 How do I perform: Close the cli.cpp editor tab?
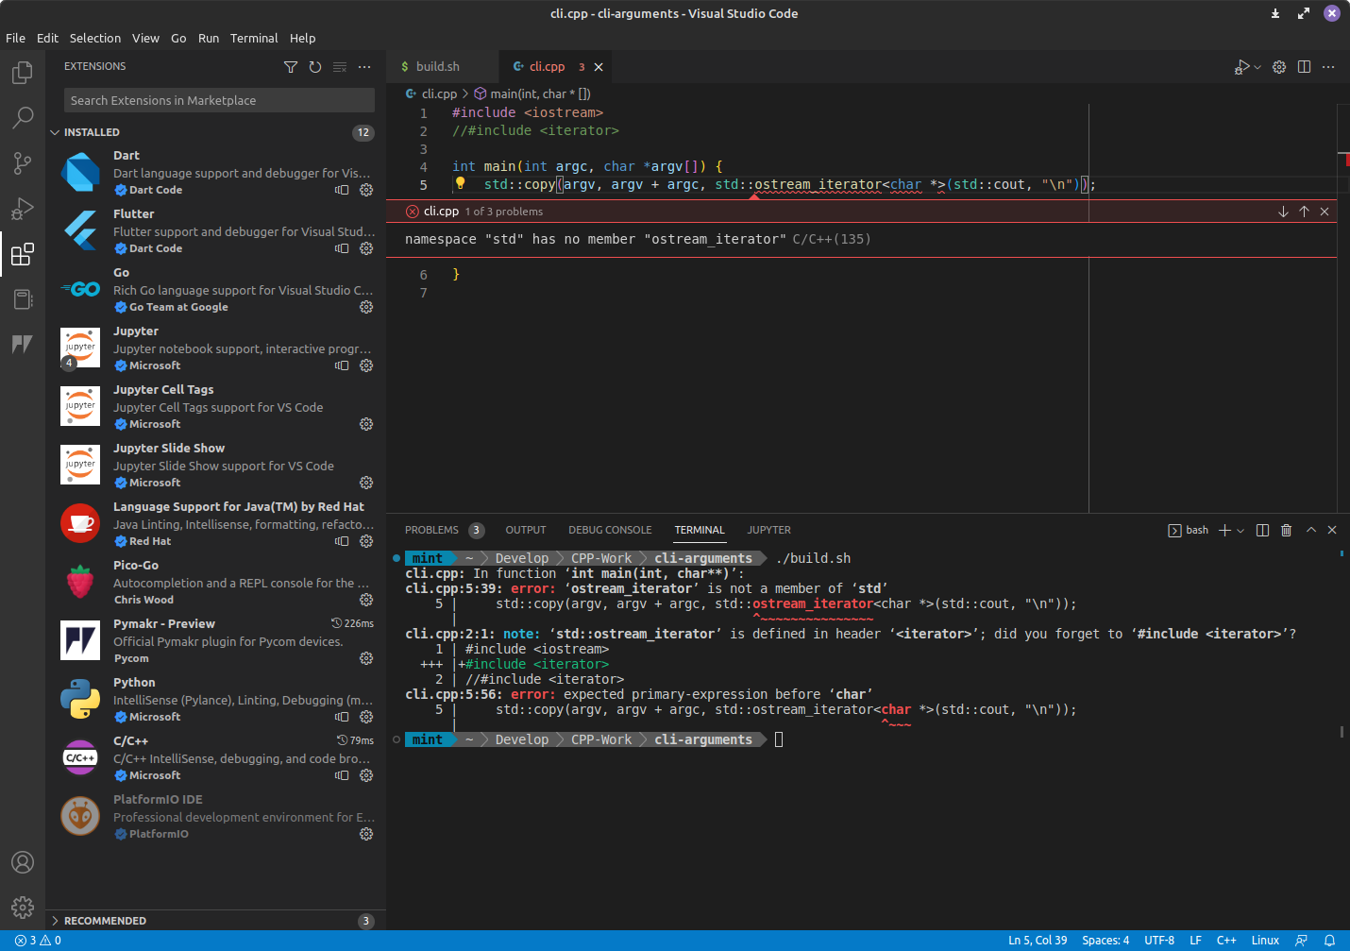click(x=599, y=67)
